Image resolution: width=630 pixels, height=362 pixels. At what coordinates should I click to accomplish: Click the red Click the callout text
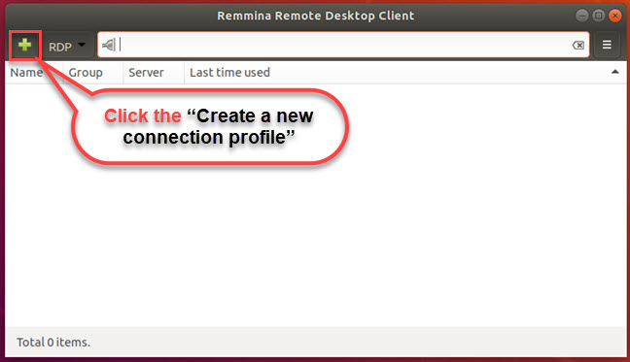tap(143, 115)
